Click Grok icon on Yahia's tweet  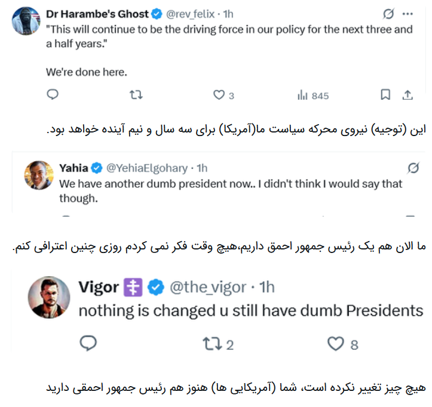tap(412, 168)
